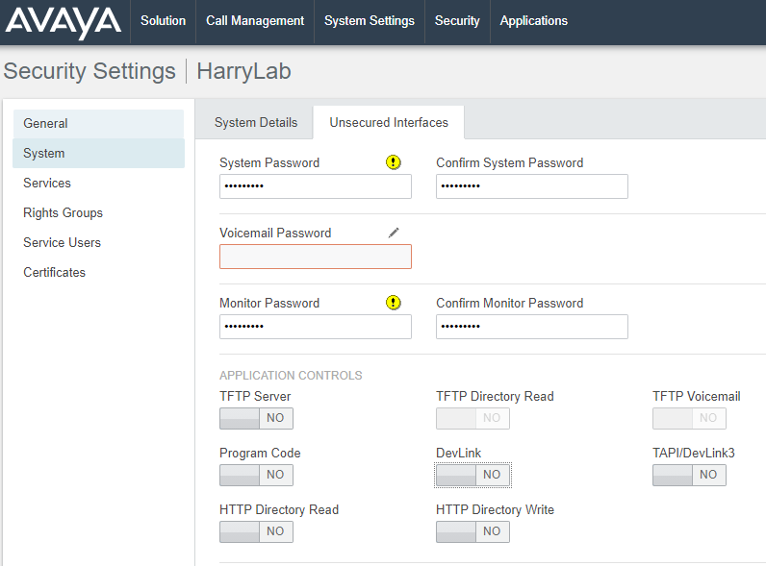This screenshot has width=766, height=566.
Task: Open the Call Management menu
Action: [x=255, y=21]
